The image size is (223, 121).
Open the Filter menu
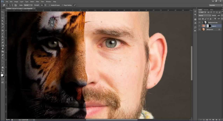pos(37,1)
